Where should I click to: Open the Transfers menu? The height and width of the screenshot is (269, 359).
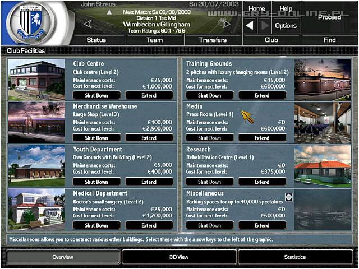click(x=213, y=40)
